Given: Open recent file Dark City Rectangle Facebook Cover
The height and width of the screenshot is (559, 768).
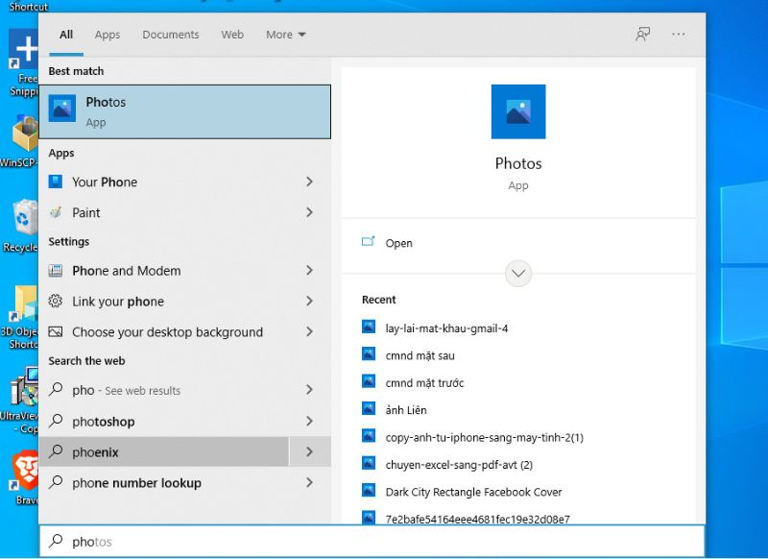Looking at the screenshot, I should (x=473, y=492).
